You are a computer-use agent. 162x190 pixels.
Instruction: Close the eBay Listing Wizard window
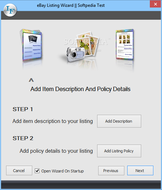tap(155, 4)
